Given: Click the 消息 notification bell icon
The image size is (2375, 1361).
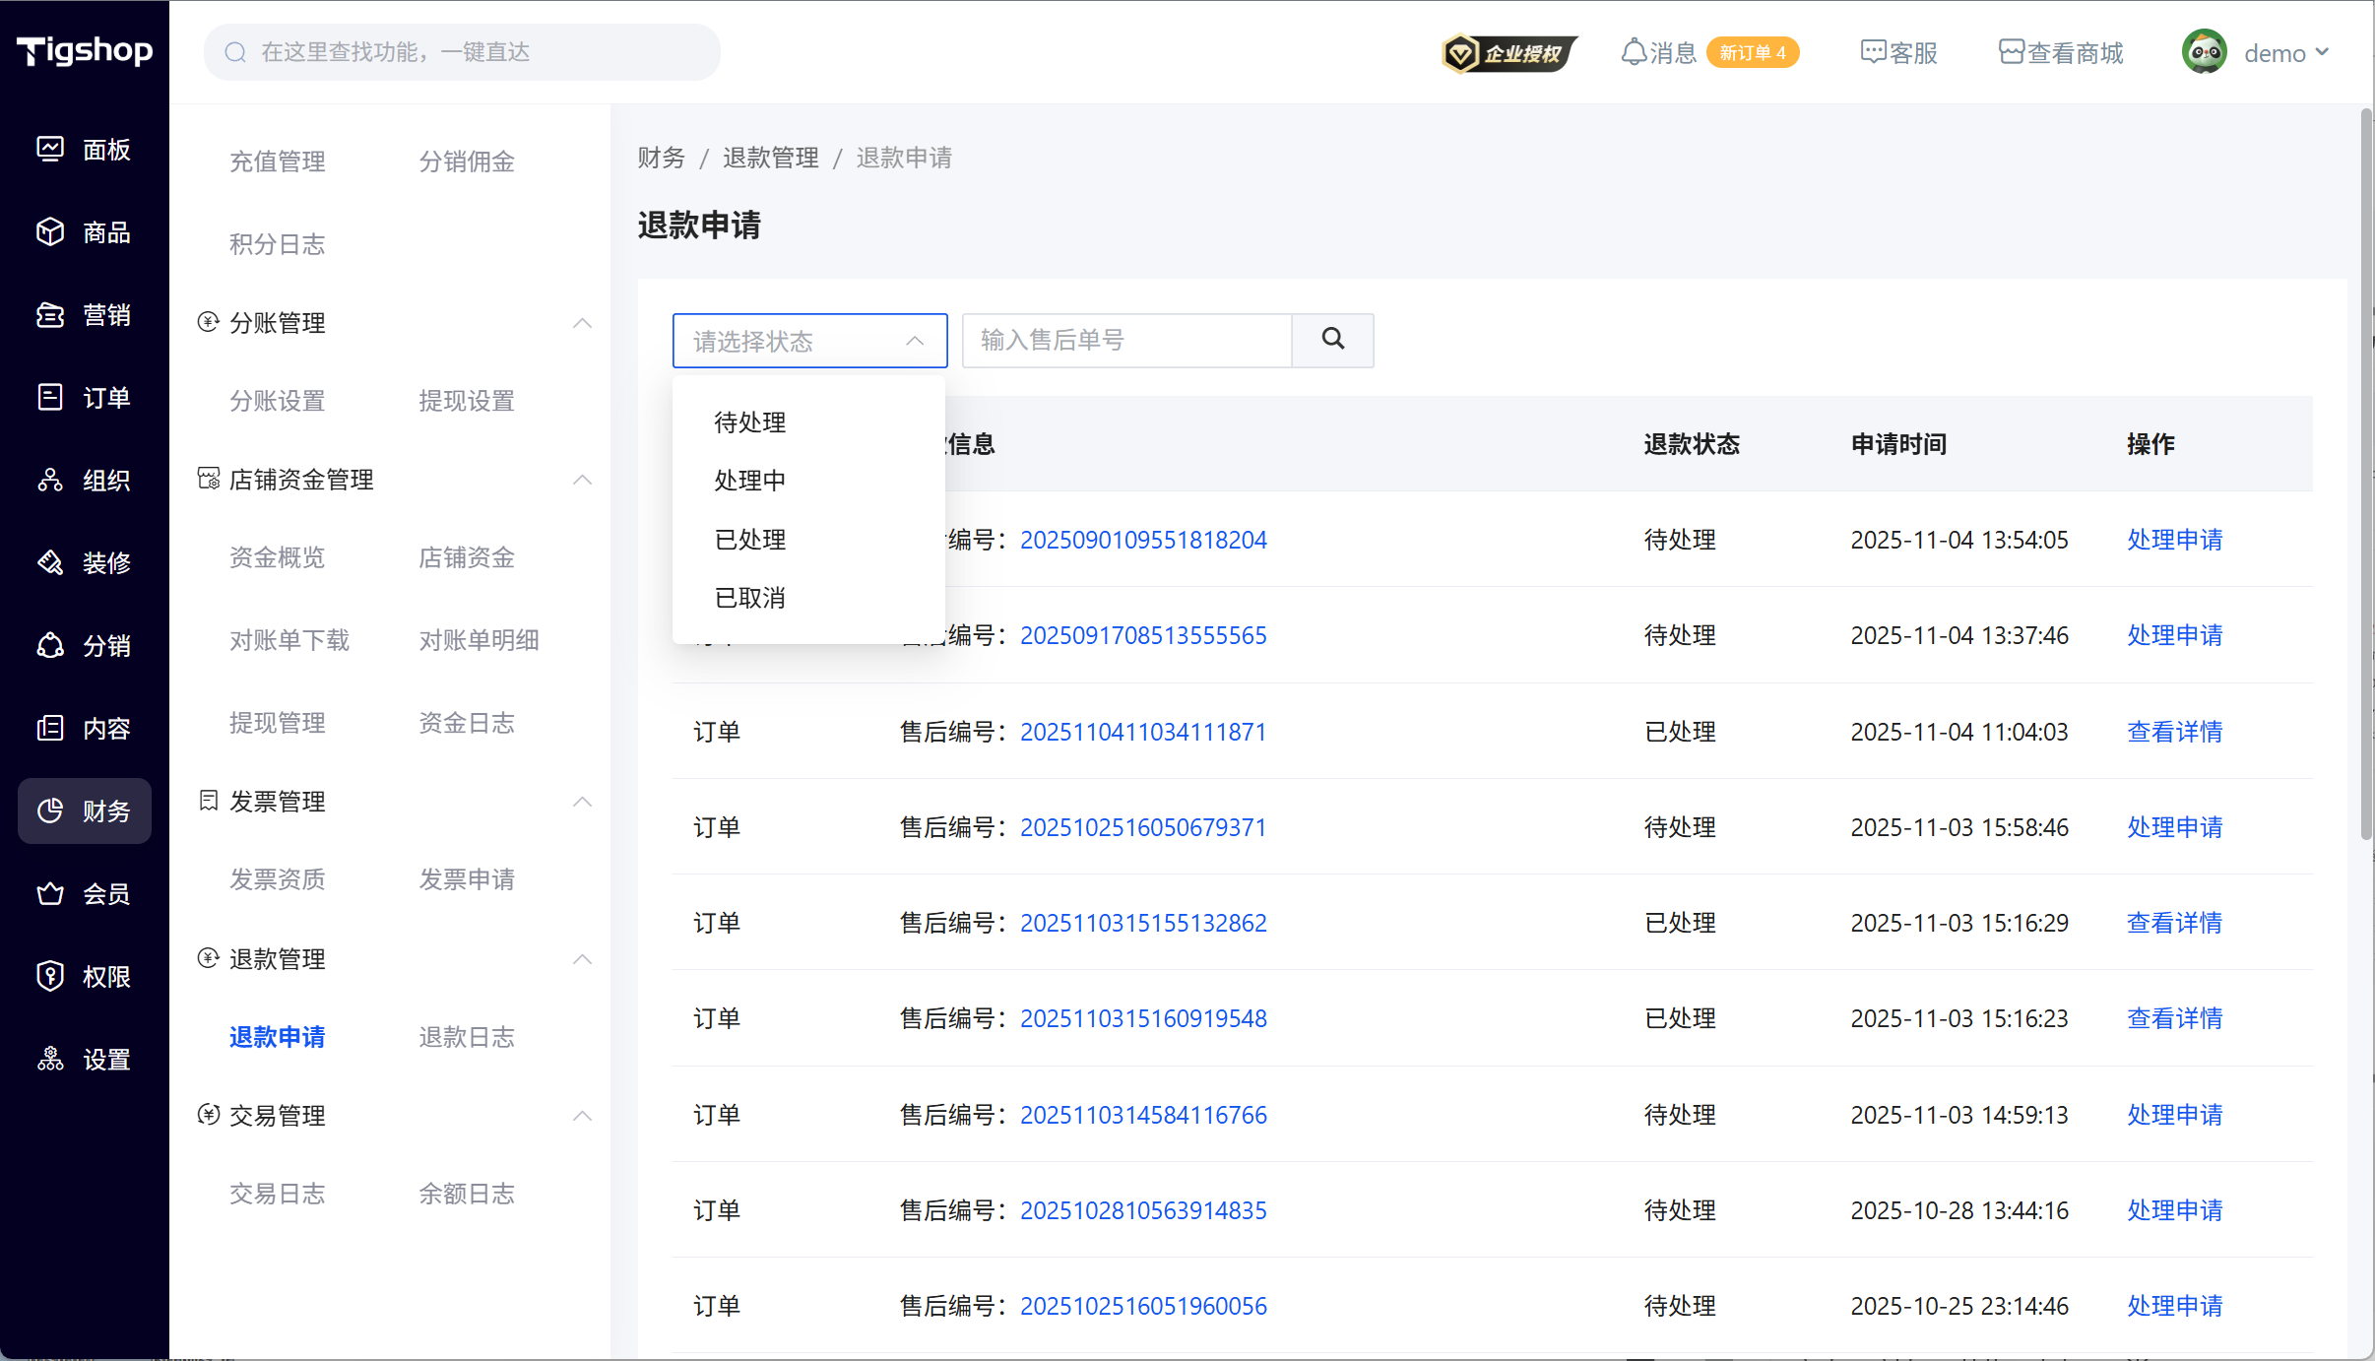Looking at the screenshot, I should [1633, 52].
